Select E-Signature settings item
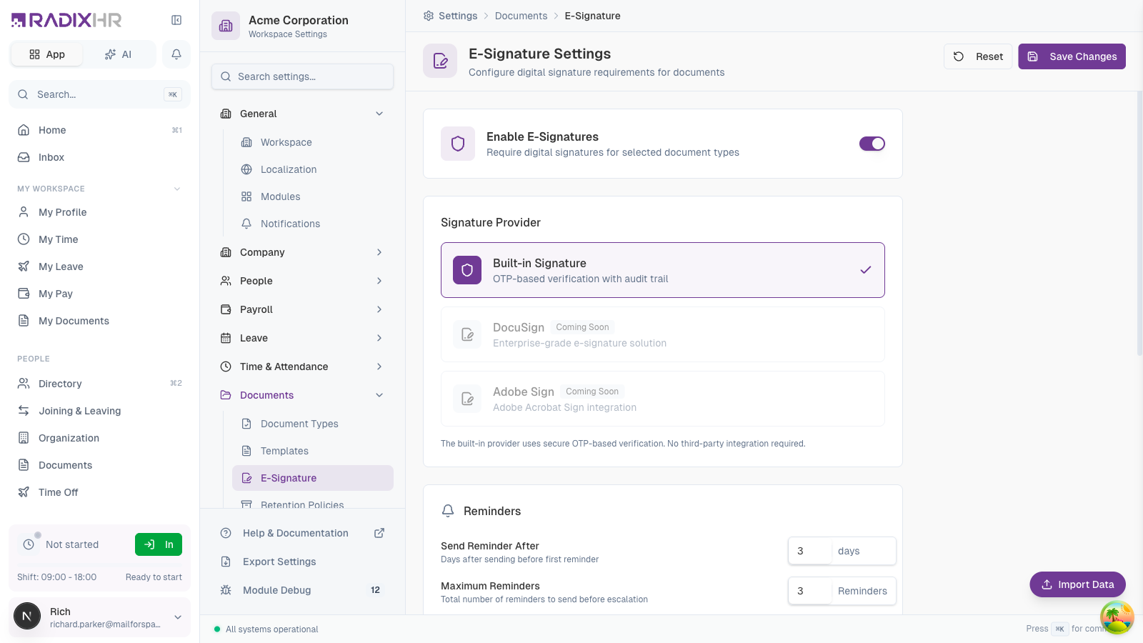 click(x=313, y=478)
